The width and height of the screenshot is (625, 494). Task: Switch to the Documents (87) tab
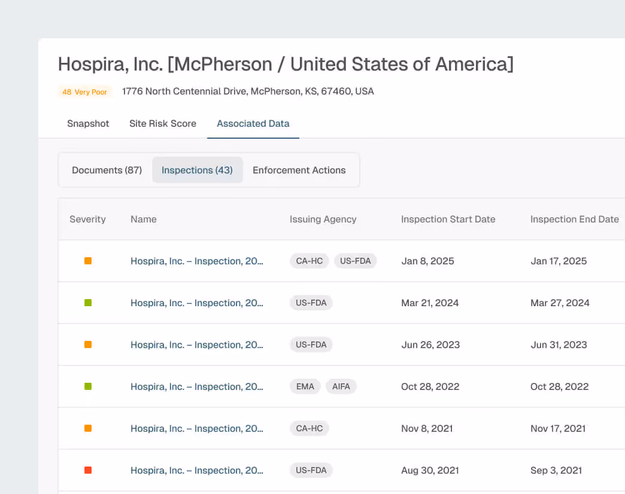107,170
